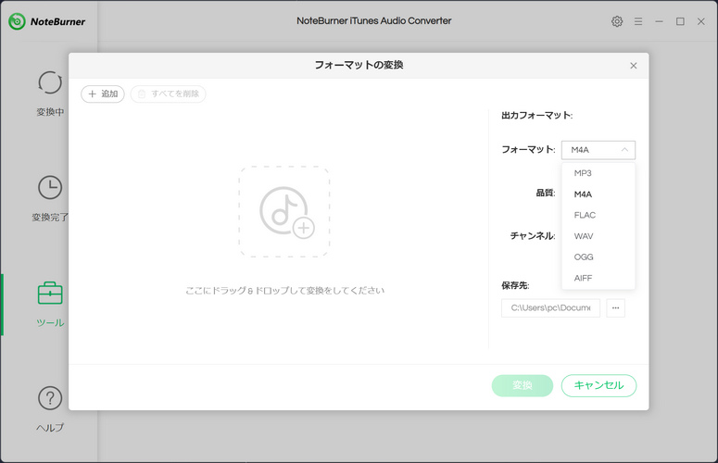
Task: Choose WAV from the format list
Action: click(598, 236)
